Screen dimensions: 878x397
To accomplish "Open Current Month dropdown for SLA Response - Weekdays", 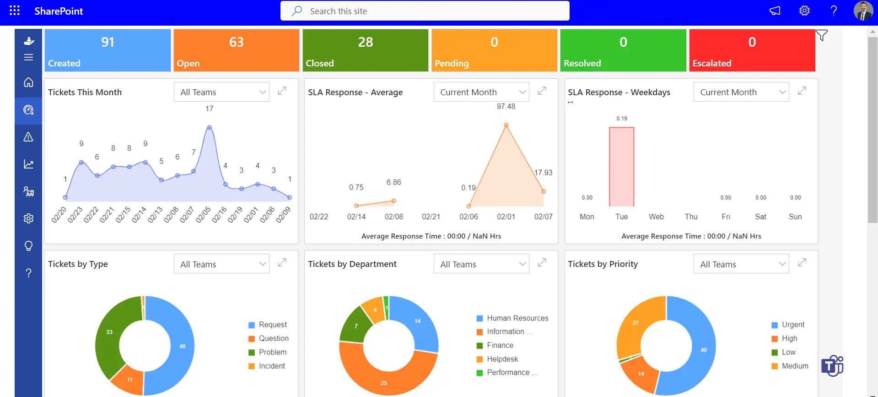I will (x=741, y=92).
